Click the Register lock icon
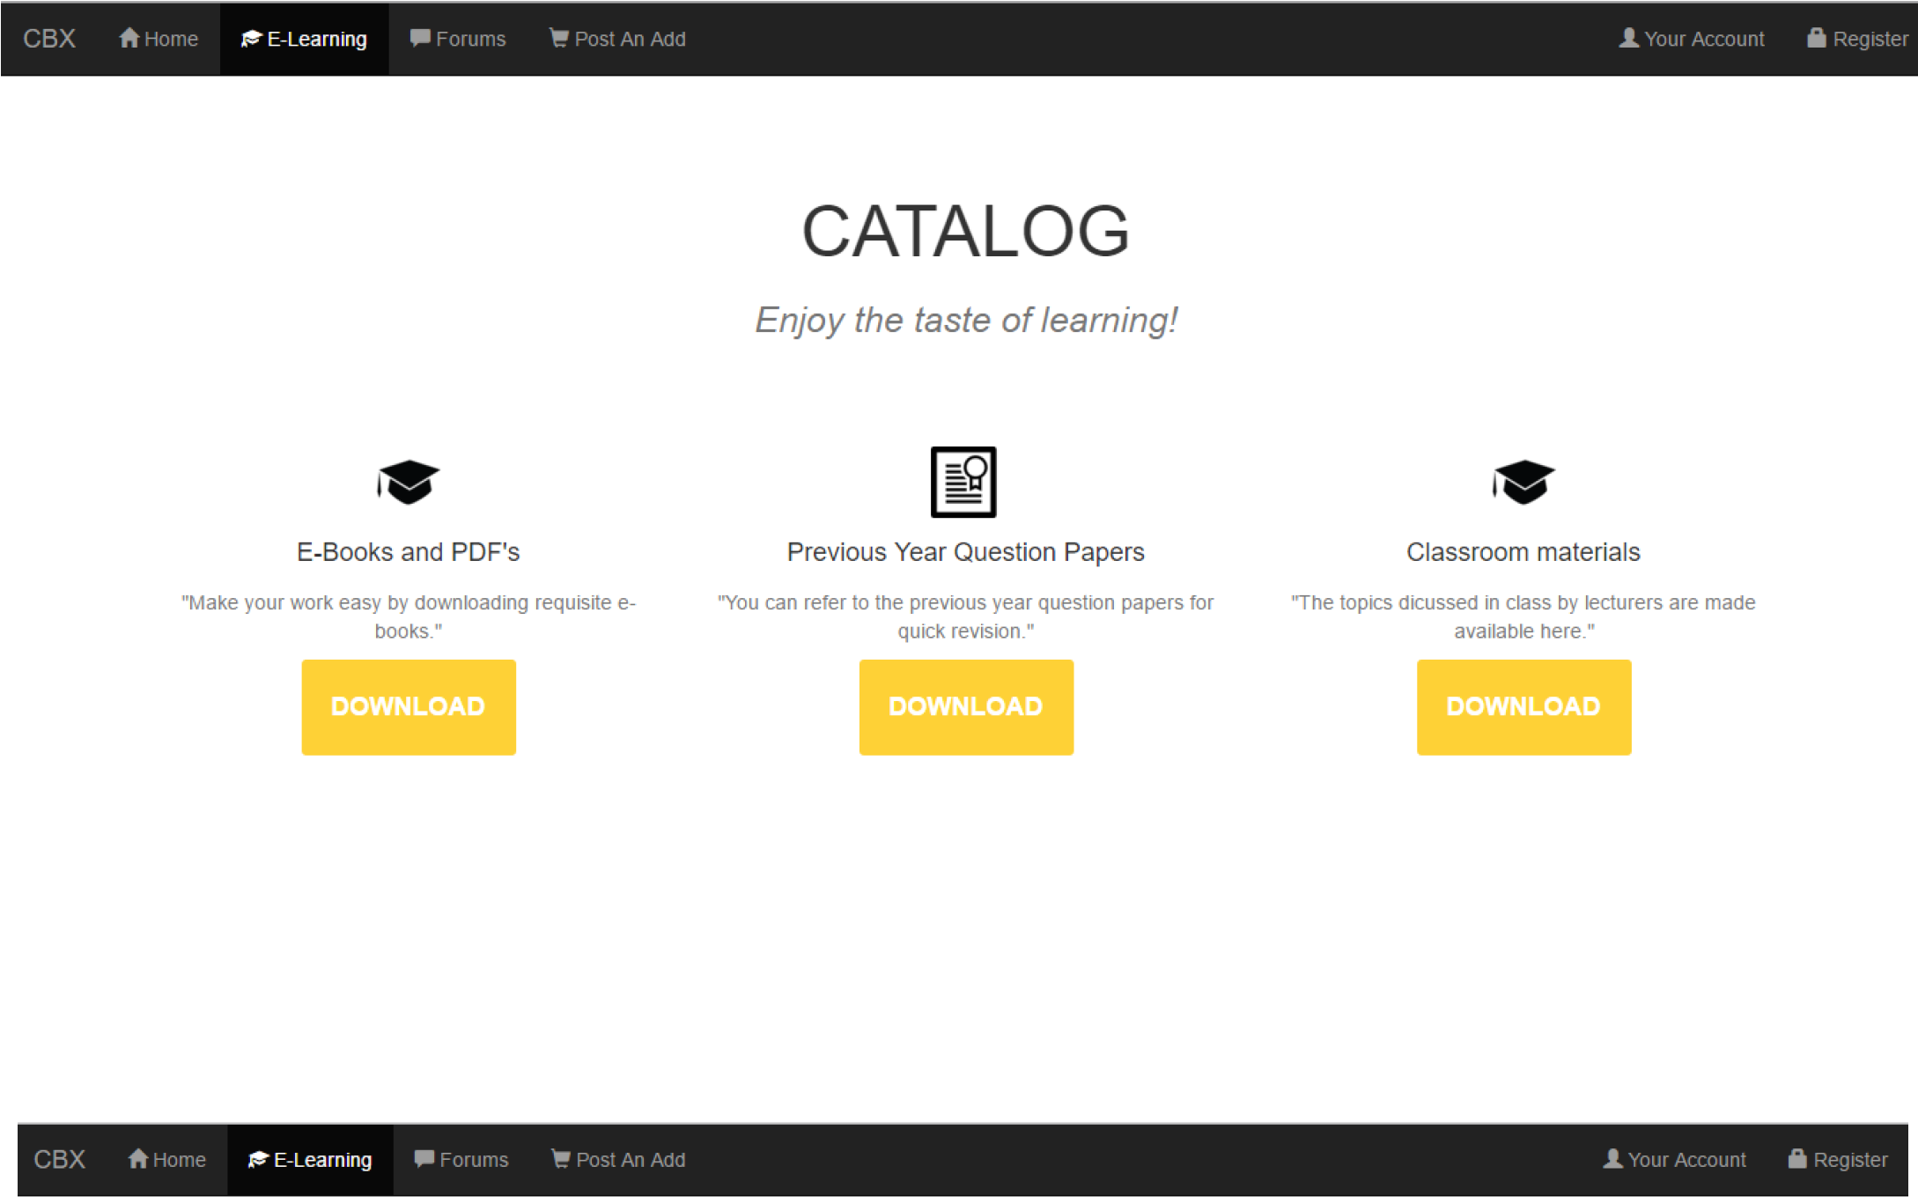 (1816, 38)
